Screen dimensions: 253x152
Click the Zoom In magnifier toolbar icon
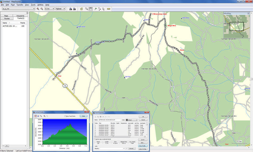point(38,9)
